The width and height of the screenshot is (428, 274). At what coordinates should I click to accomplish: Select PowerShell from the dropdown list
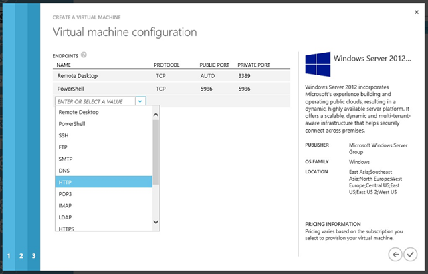pos(104,124)
